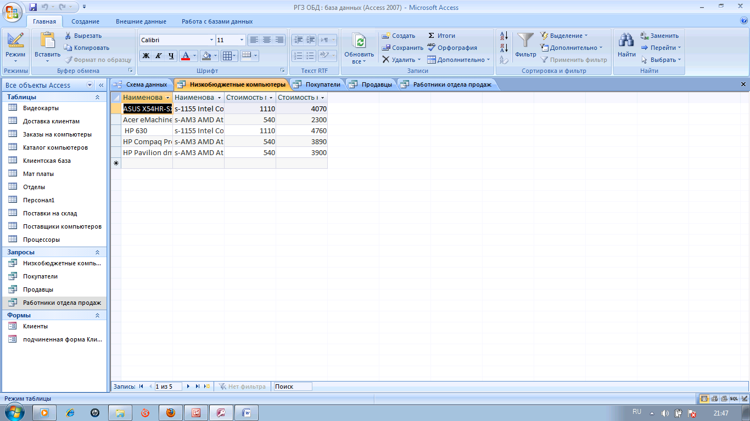Click the Вставить paste icon
This screenshot has width=750, height=421.
click(48, 40)
